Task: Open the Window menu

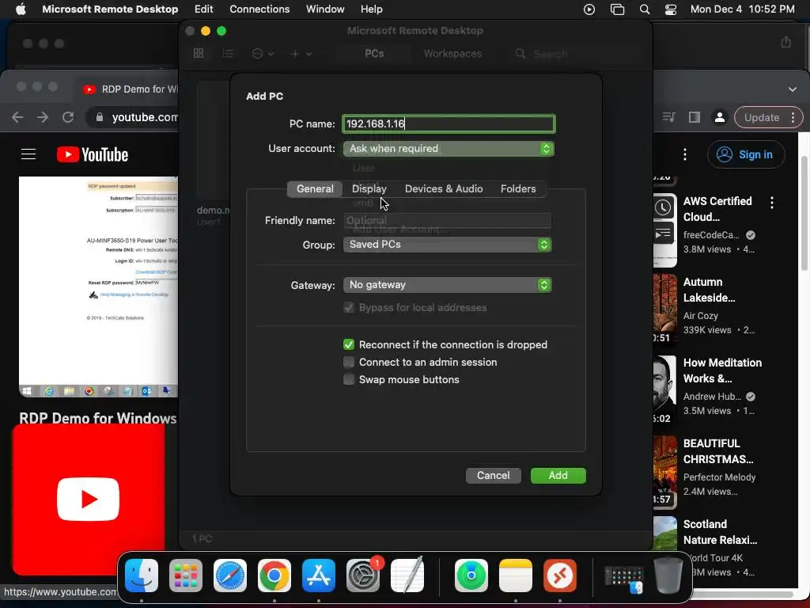Action: [325, 9]
